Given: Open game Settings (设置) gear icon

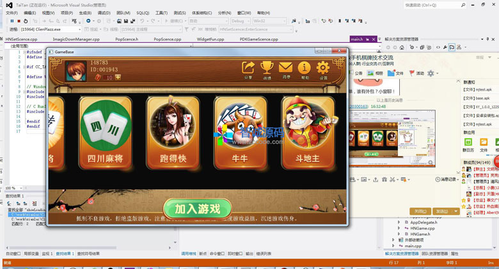Looking at the screenshot, I should click(x=323, y=68).
